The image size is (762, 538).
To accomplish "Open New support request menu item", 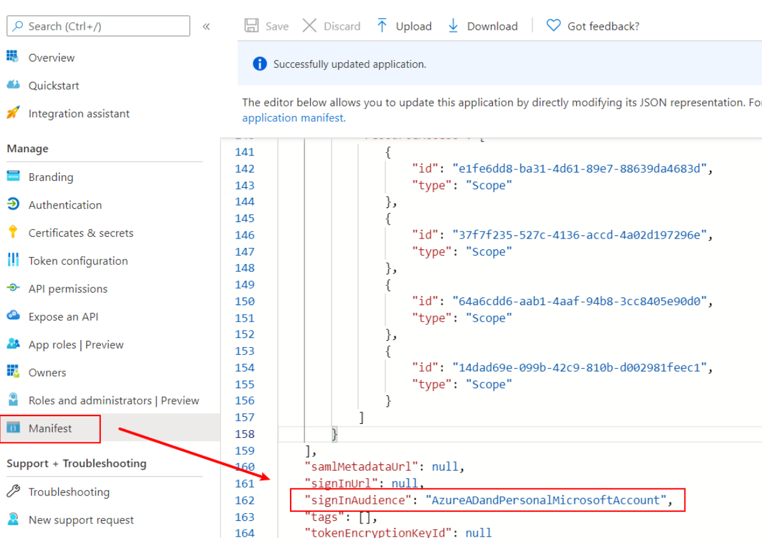I will [81, 520].
